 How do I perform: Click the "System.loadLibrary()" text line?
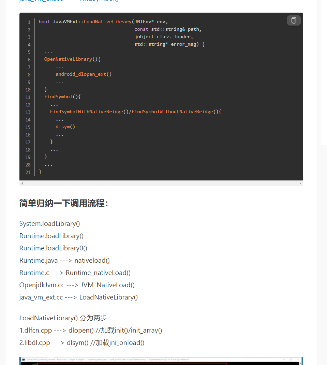tap(50, 224)
